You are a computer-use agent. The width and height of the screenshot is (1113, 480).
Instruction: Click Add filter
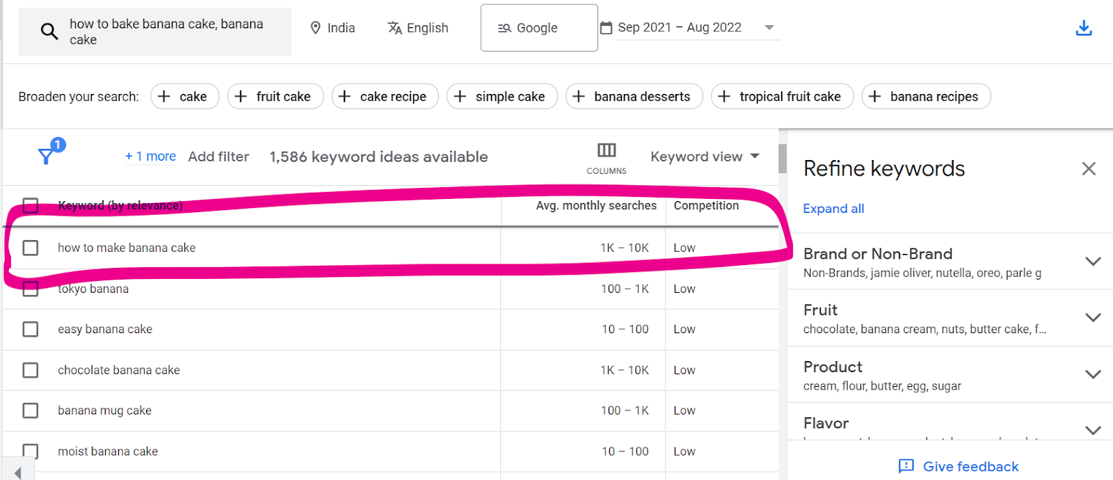pyautogui.click(x=218, y=157)
